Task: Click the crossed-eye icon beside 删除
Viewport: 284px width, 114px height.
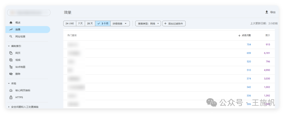Action: (11, 74)
